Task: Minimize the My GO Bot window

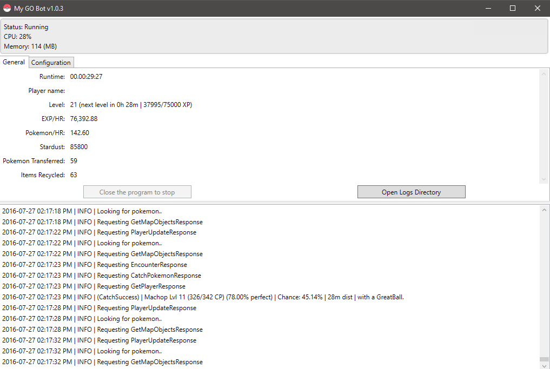Action: (488, 8)
